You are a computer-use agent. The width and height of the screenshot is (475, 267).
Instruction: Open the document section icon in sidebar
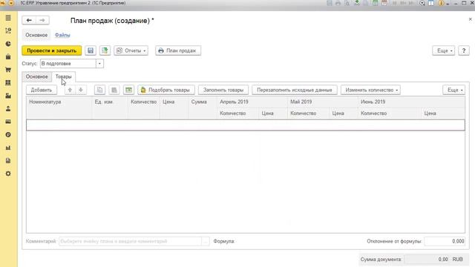(x=8, y=161)
